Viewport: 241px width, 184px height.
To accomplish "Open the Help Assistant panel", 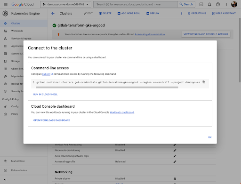I will pyautogui.click(x=224, y=13).
